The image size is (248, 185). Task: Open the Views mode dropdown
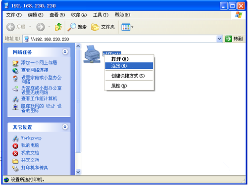point(127,27)
